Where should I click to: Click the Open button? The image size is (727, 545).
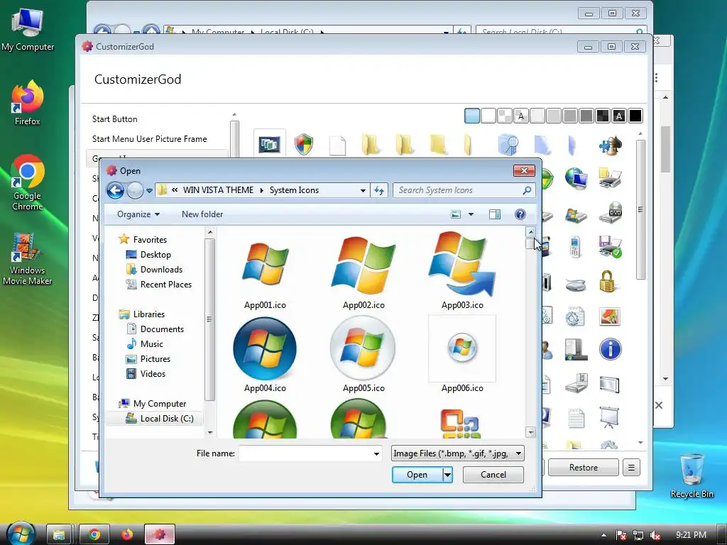[417, 475]
